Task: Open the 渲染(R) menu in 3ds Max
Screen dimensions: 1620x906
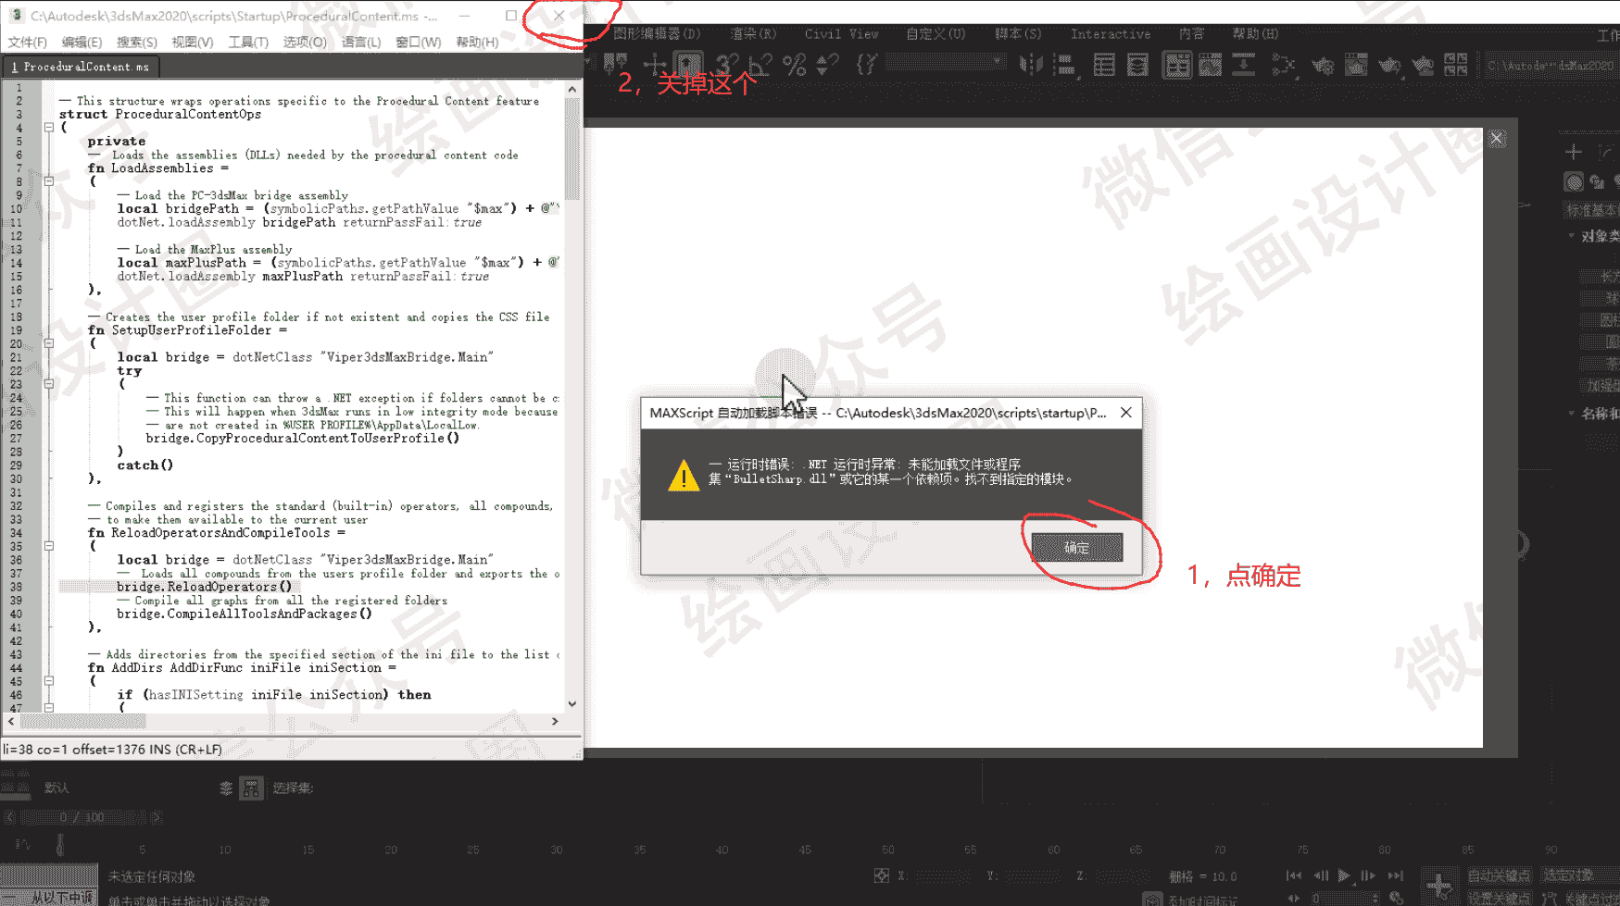Action: pos(753,34)
